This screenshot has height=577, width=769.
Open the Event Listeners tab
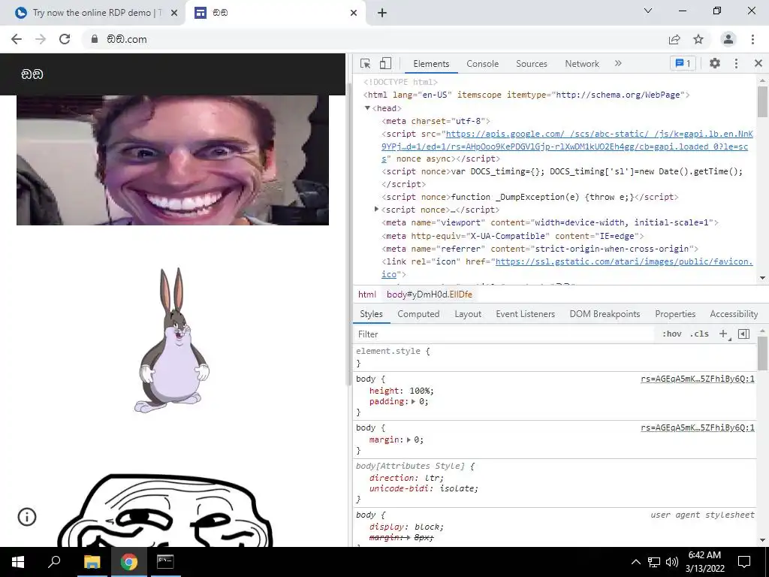coord(525,314)
